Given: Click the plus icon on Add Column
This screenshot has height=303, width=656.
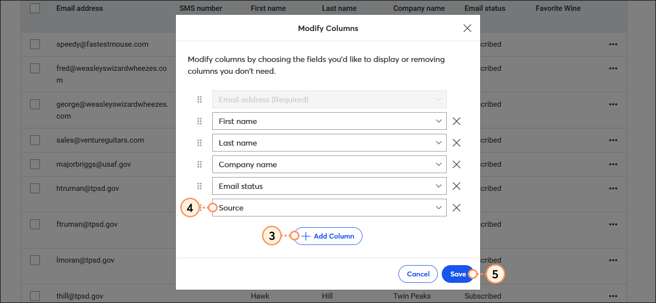Looking at the screenshot, I should (x=305, y=236).
